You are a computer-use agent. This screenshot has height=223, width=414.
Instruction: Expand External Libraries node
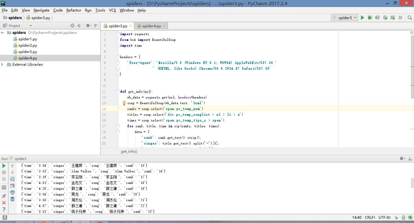pos(3,65)
